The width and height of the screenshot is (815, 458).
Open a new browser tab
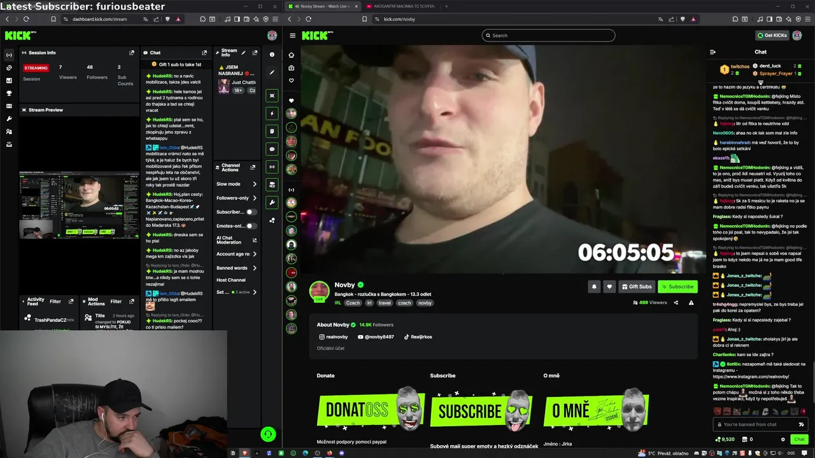[446, 6]
